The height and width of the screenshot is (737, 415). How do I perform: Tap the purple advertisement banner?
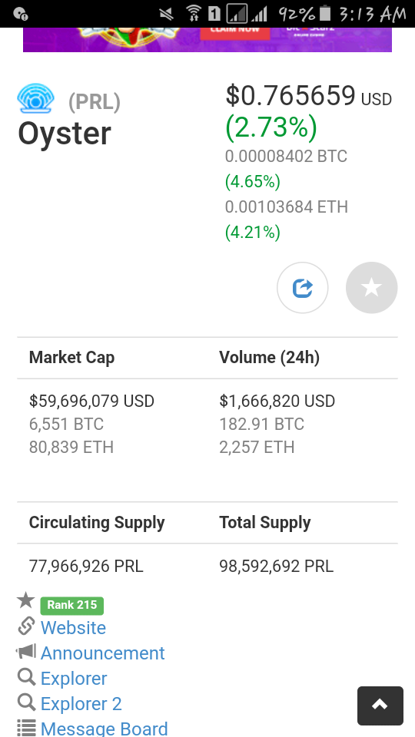coord(207,39)
